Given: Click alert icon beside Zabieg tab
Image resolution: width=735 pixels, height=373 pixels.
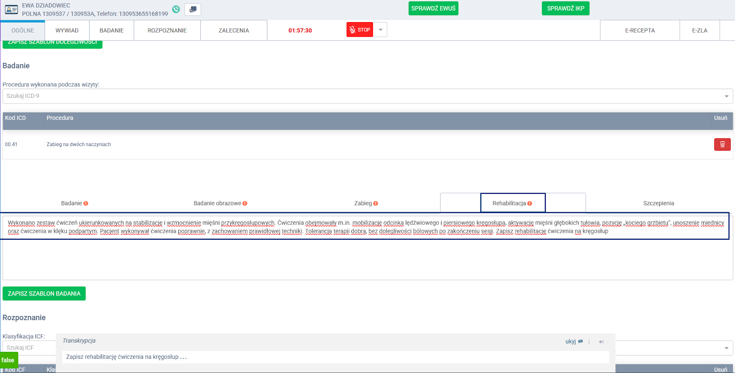Looking at the screenshot, I should click(376, 203).
